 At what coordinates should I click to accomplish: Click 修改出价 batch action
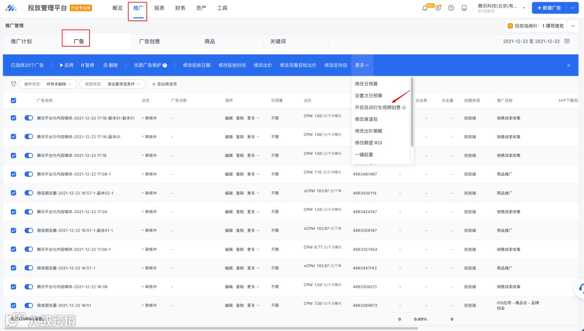click(x=263, y=65)
